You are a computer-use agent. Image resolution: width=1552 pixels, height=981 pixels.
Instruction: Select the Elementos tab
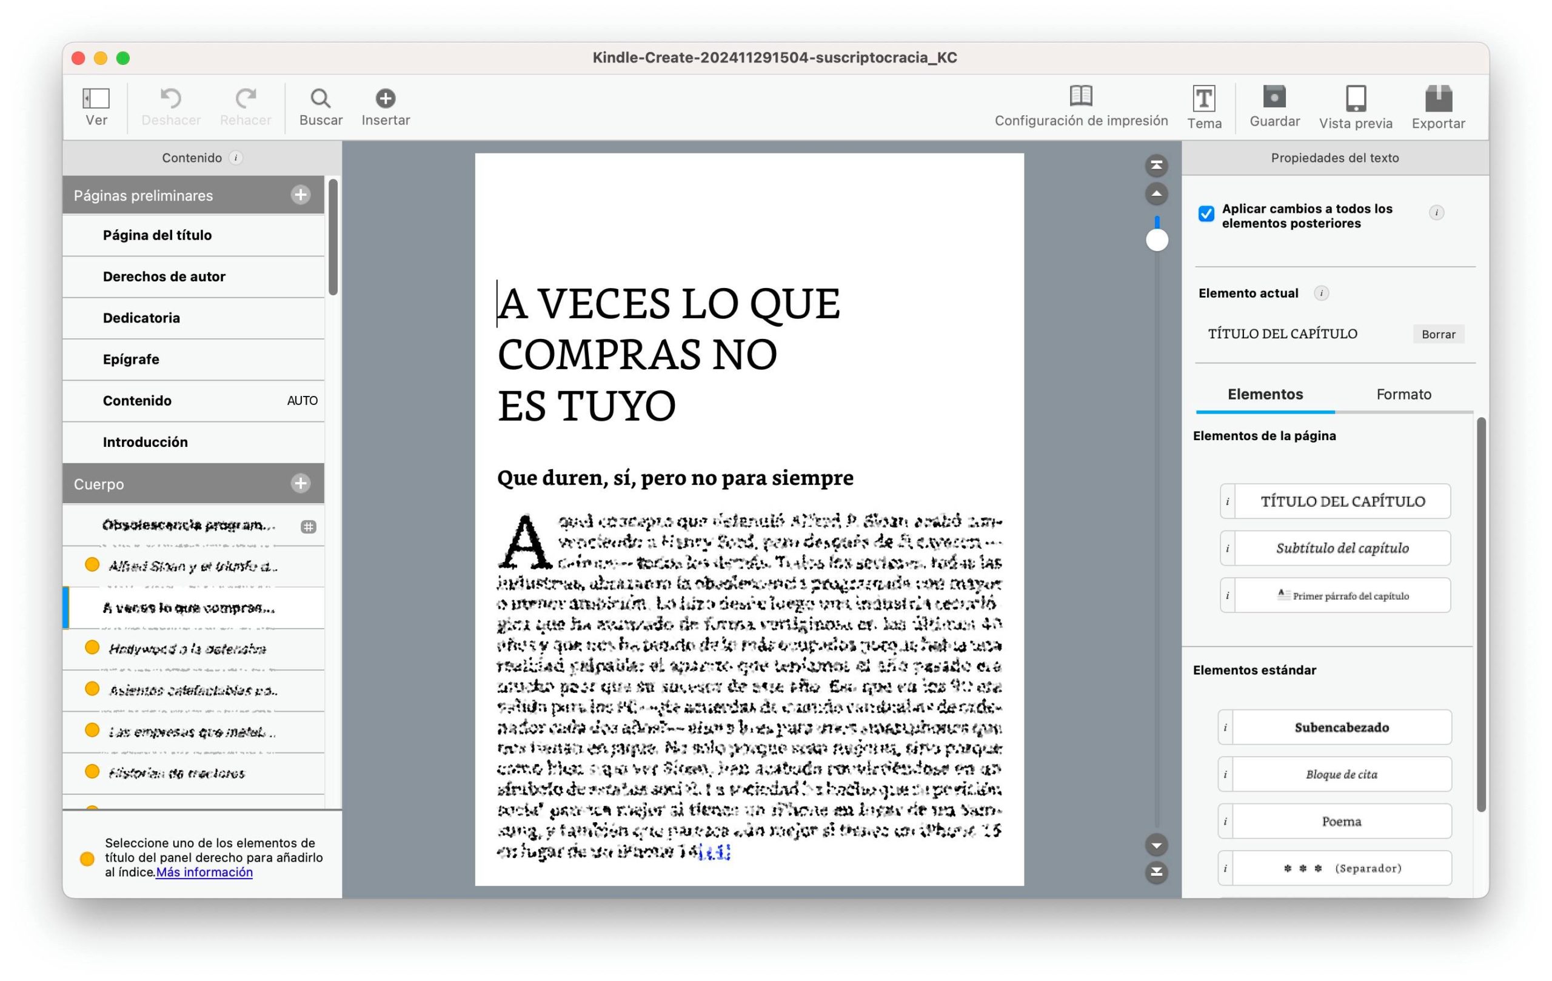tap(1265, 395)
